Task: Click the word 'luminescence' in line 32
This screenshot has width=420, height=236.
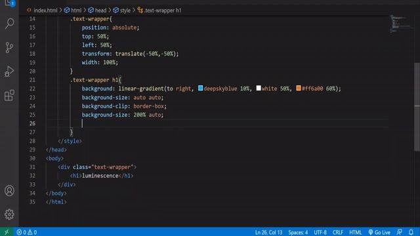Action: point(100,176)
